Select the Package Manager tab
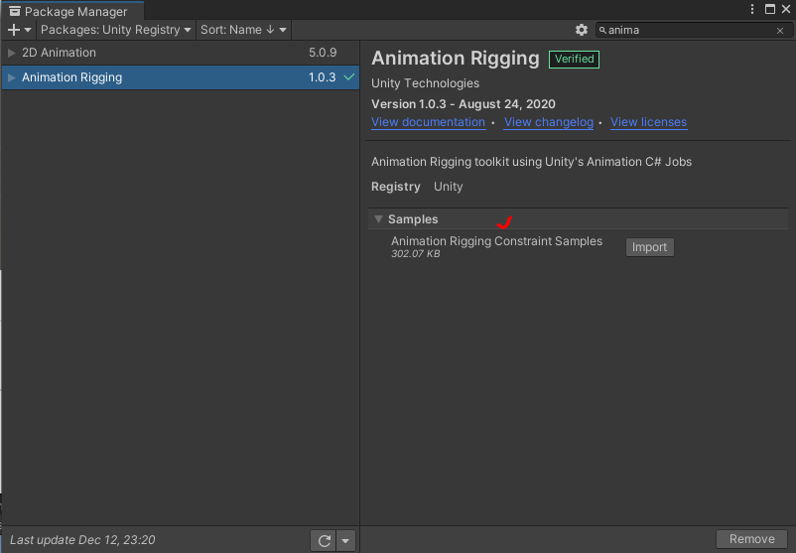Screen dimensions: 796x553 coord(72,11)
